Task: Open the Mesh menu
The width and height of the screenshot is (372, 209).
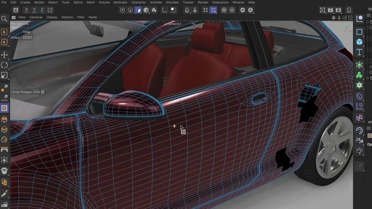Action: coord(91,2)
